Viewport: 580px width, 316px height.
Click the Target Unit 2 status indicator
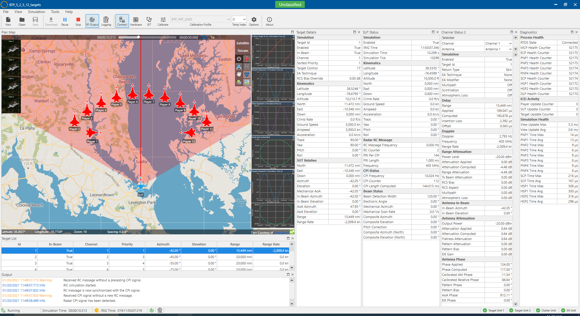coord(520,310)
